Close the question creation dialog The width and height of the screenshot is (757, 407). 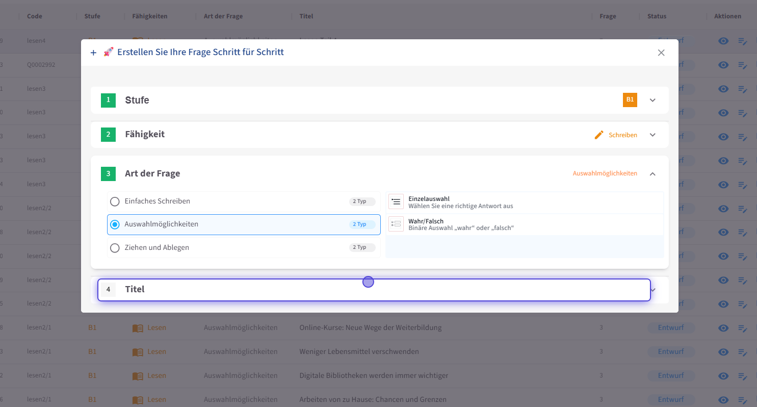tap(661, 53)
